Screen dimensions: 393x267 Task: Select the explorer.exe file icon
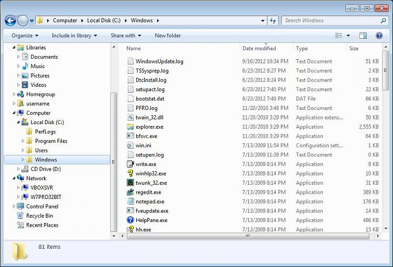[130, 127]
